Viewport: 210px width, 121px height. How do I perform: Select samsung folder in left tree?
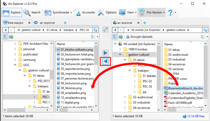click(x=29, y=60)
